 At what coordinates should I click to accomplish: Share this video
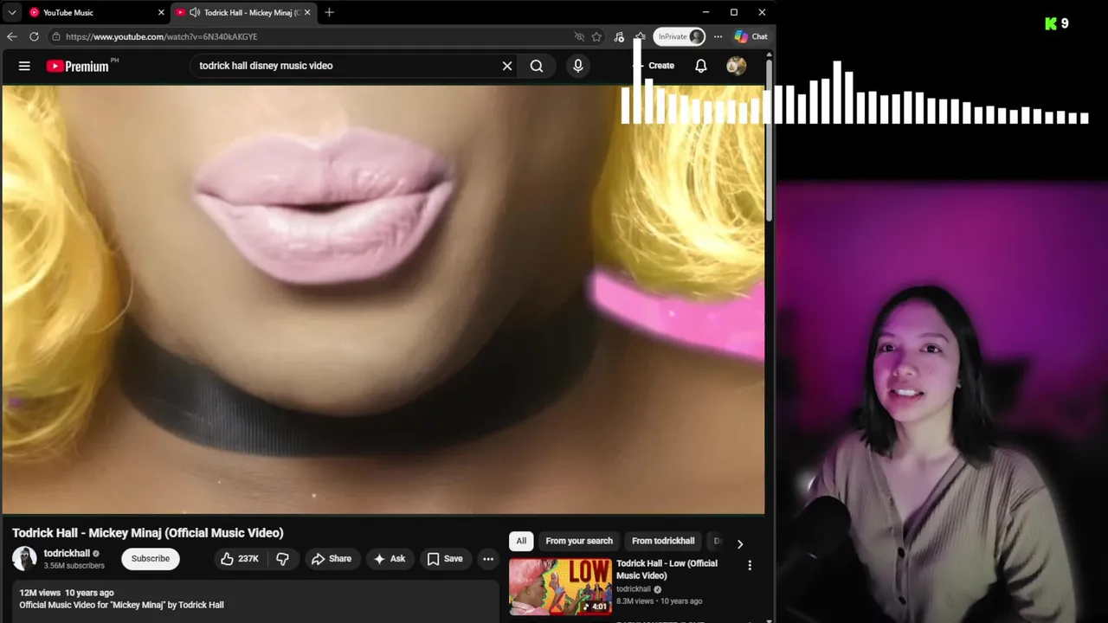(x=332, y=559)
